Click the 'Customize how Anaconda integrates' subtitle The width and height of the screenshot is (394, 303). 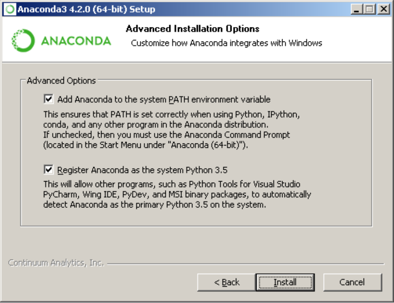[x=226, y=43]
